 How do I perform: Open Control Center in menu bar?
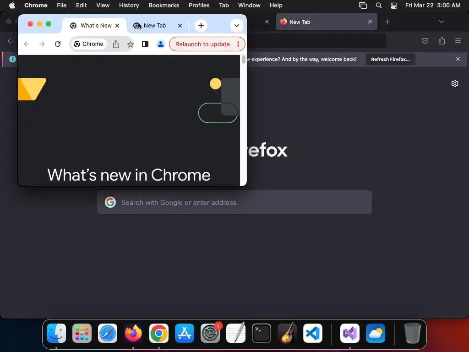click(394, 5)
